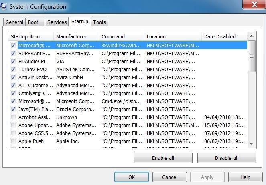Uncheck the Microsoft® Cmd.exe row checkbox
The image size is (266, 185).
point(13,101)
